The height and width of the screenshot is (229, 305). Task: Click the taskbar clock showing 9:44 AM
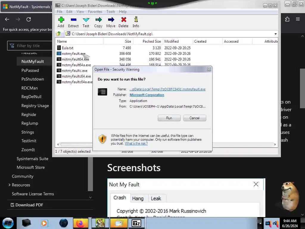(290, 223)
